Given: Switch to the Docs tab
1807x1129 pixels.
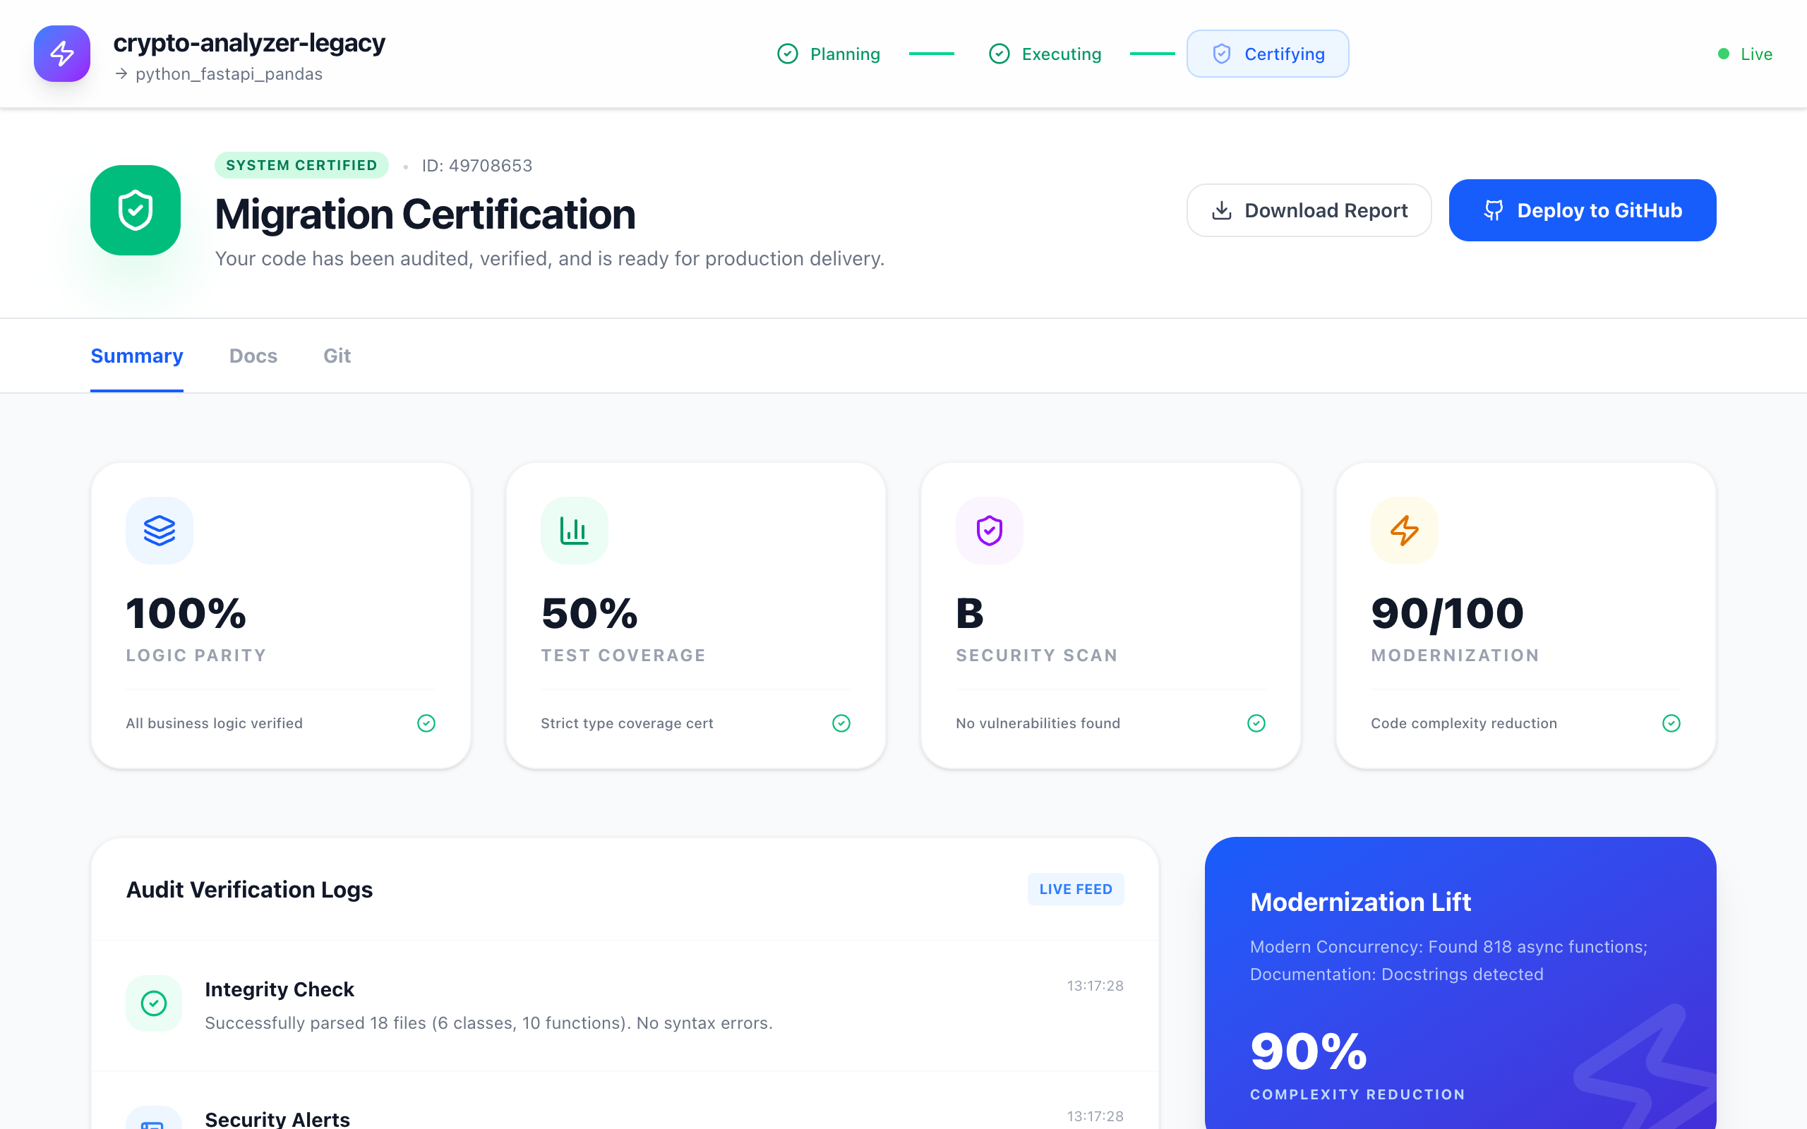Looking at the screenshot, I should (253, 356).
